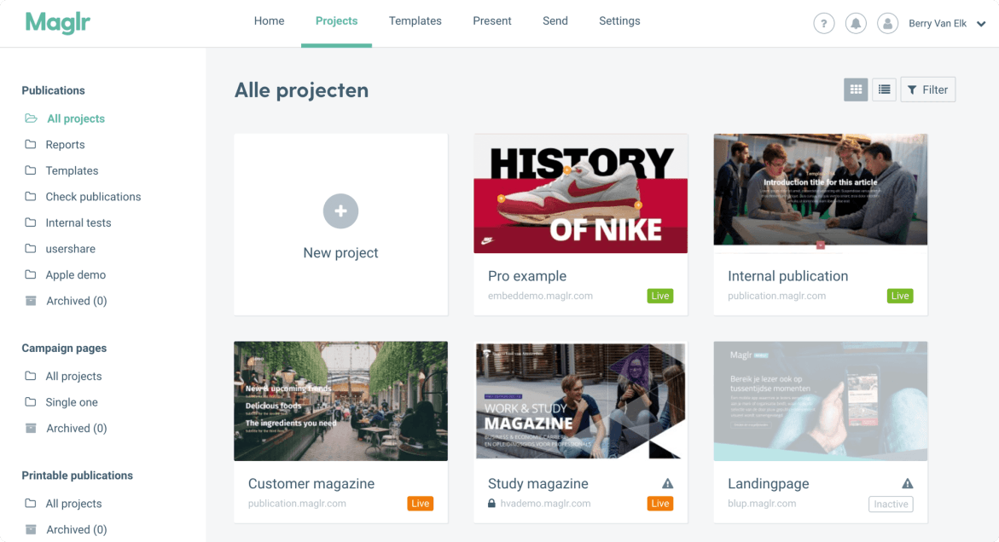999x542 pixels.
Task: Switch to grid view
Action: click(856, 89)
